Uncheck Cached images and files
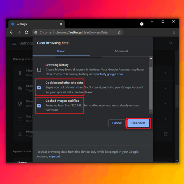 (39, 106)
